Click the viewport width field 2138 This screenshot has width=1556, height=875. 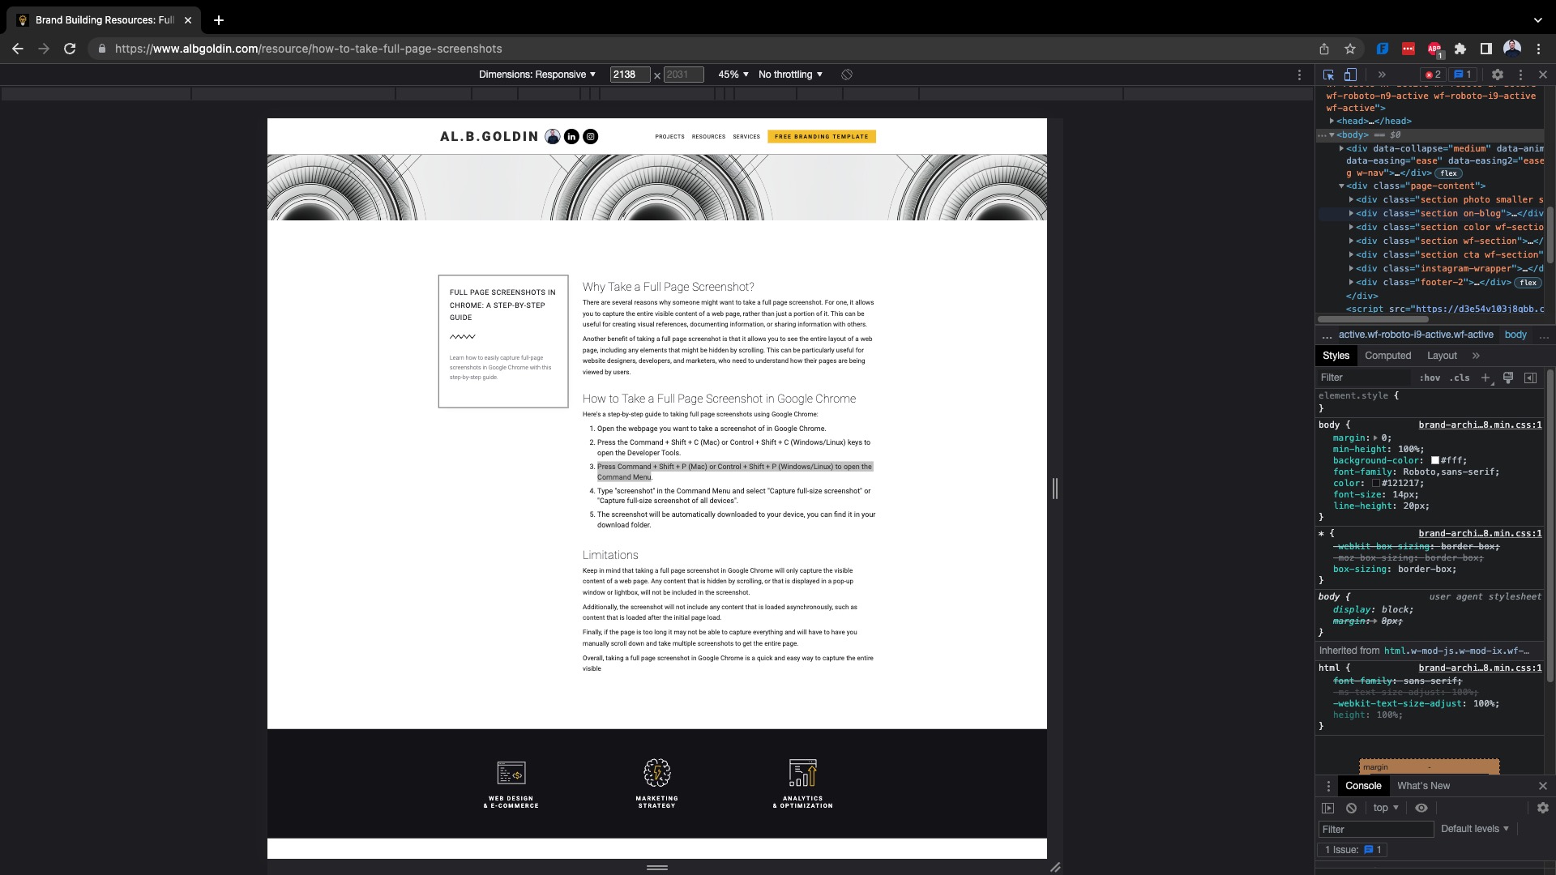pyautogui.click(x=630, y=75)
